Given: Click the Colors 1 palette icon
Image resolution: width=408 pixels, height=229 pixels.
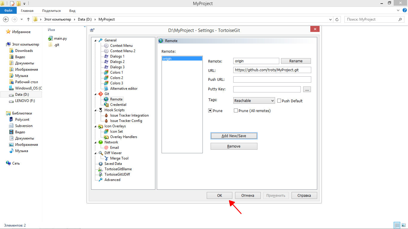Looking at the screenshot, I should (x=106, y=72).
